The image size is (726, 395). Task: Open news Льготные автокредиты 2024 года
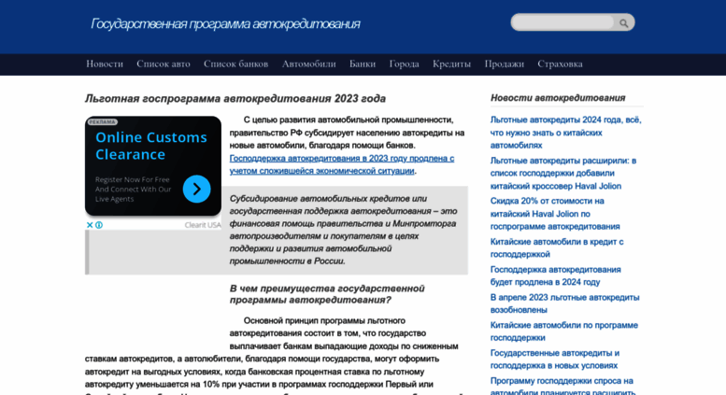(x=566, y=133)
